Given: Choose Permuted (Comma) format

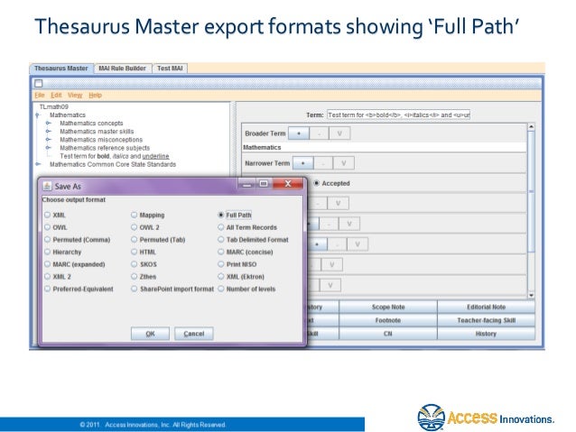Looking at the screenshot, I should pyautogui.click(x=47, y=239).
